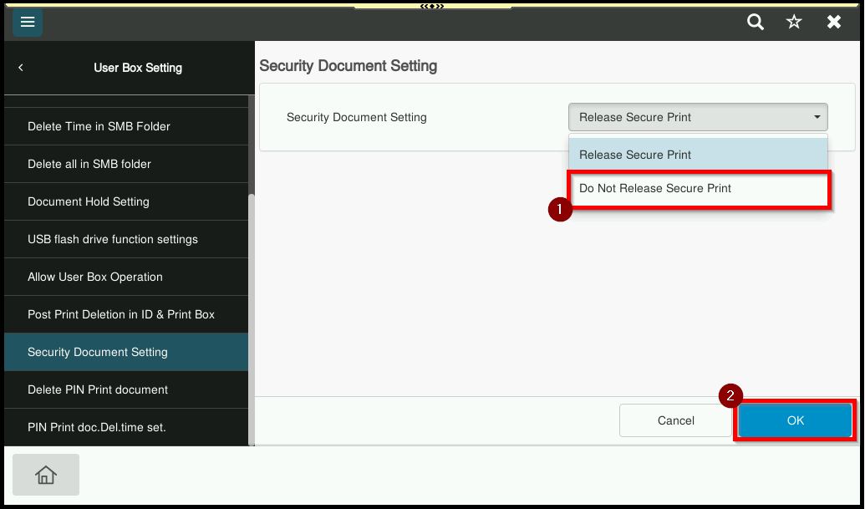
Task: Close the settings with X icon
Action: (x=834, y=23)
